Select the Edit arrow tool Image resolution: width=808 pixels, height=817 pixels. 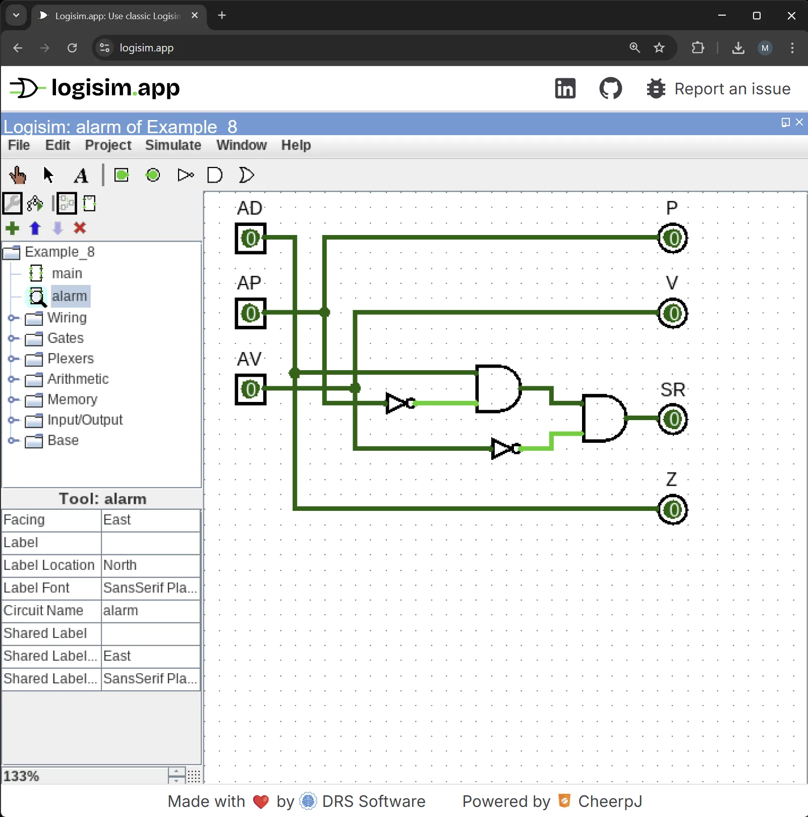(48, 175)
